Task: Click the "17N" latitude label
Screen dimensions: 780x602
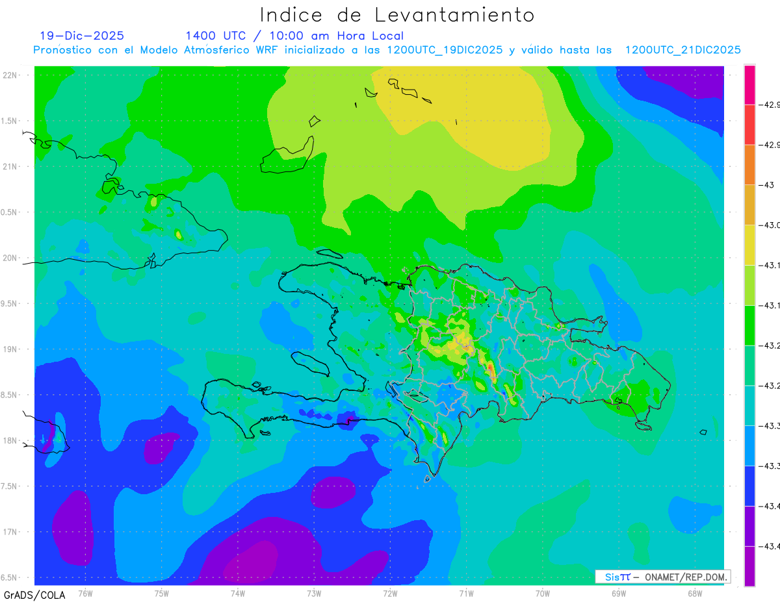Action: 10,533
